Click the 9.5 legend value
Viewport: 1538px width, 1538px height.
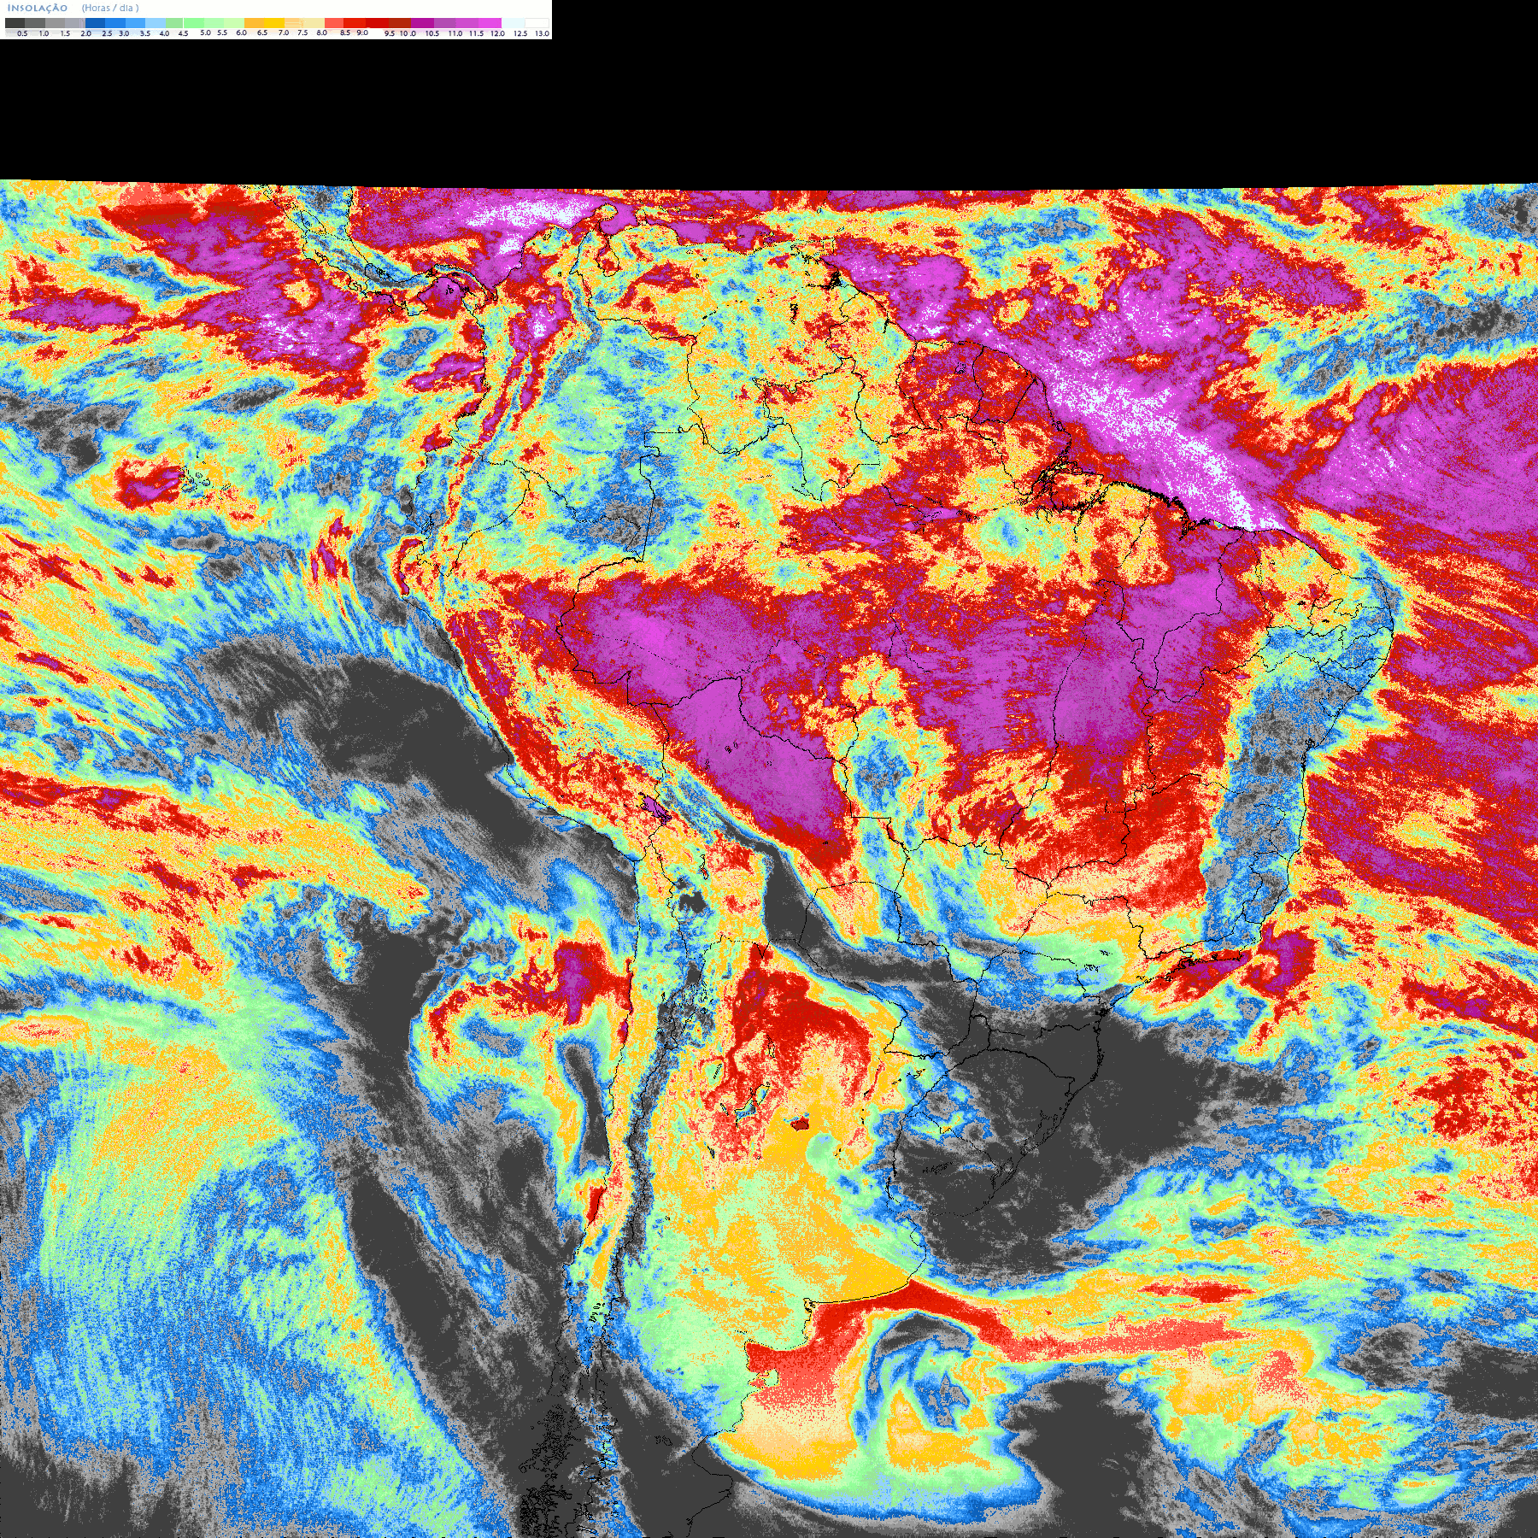click(390, 33)
